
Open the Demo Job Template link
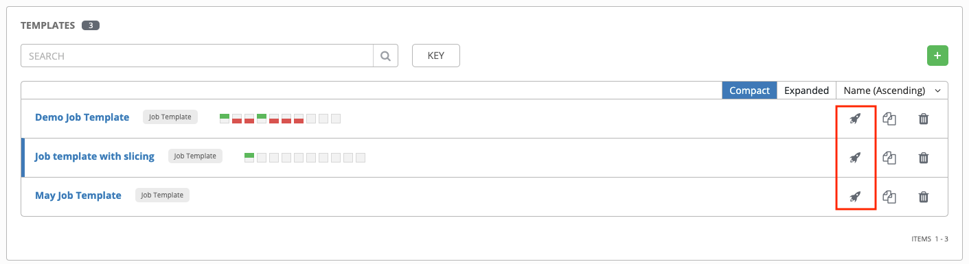click(82, 117)
